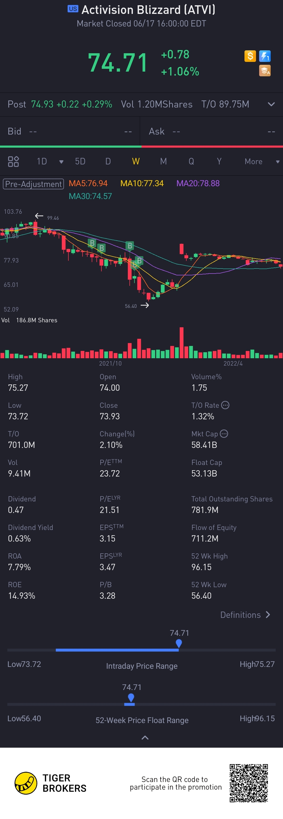Screen dimensions: 283x819
Task: Click the info icon beside T/O Rate
Action: 225,405
